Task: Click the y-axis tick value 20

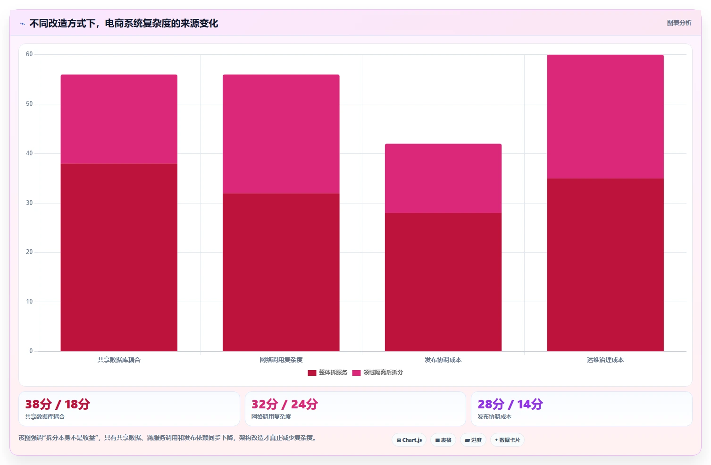Action: [x=29, y=252]
